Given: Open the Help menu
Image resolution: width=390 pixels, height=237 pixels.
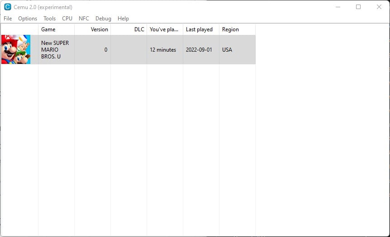Looking at the screenshot, I should 123,19.
